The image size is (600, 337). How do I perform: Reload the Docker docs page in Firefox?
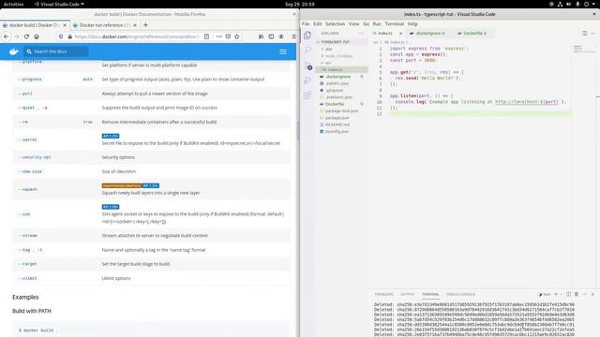point(26,37)
